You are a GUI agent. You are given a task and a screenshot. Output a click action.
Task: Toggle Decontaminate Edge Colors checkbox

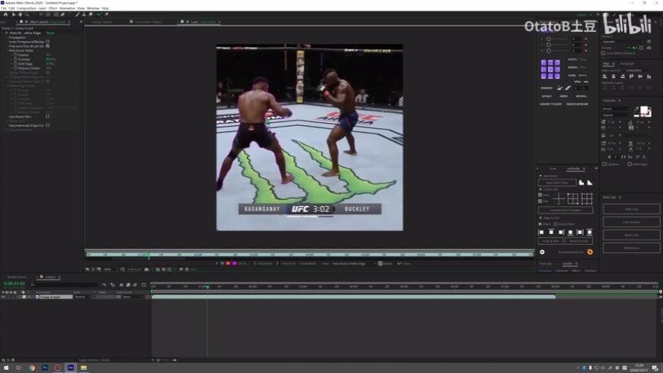click(47, 125)
